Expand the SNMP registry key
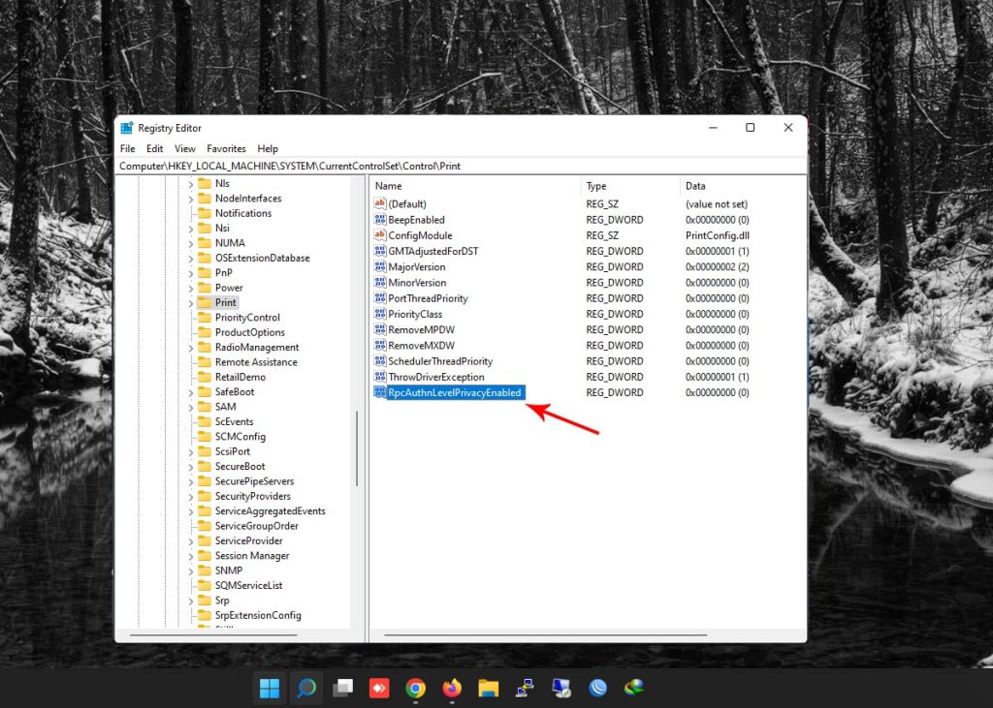This screenshot has width=993, height=708. (191, 570)
